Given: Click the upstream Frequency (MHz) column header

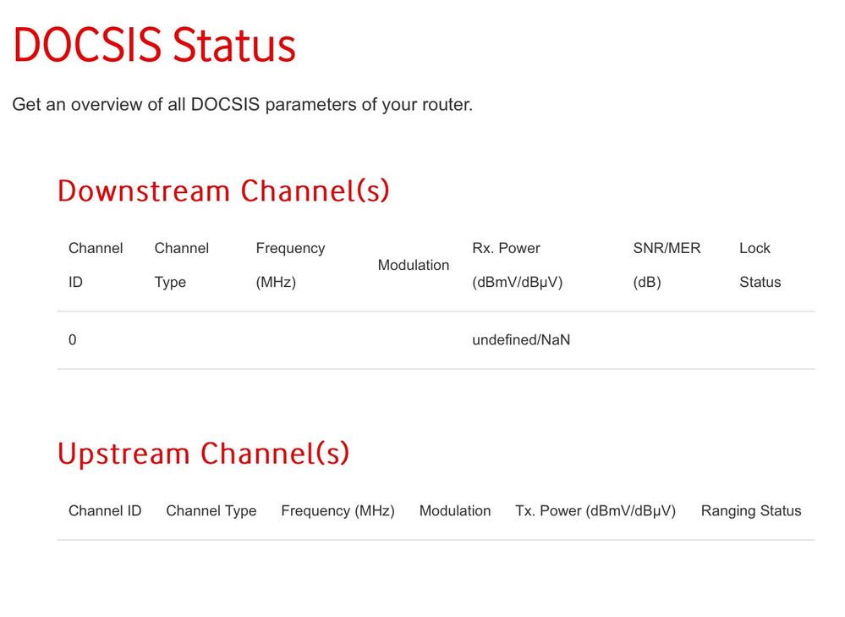Looking at the screenshot, I should pyautogui.click(x=337, y=510).
